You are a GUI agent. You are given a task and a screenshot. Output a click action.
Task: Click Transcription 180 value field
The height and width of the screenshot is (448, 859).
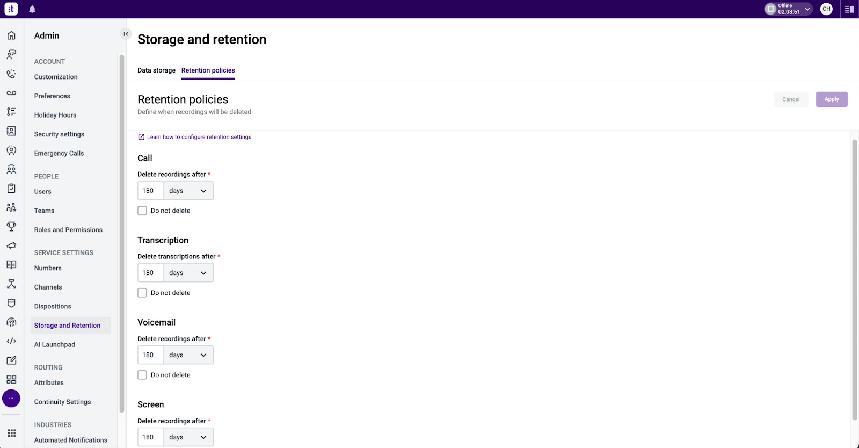150,273
